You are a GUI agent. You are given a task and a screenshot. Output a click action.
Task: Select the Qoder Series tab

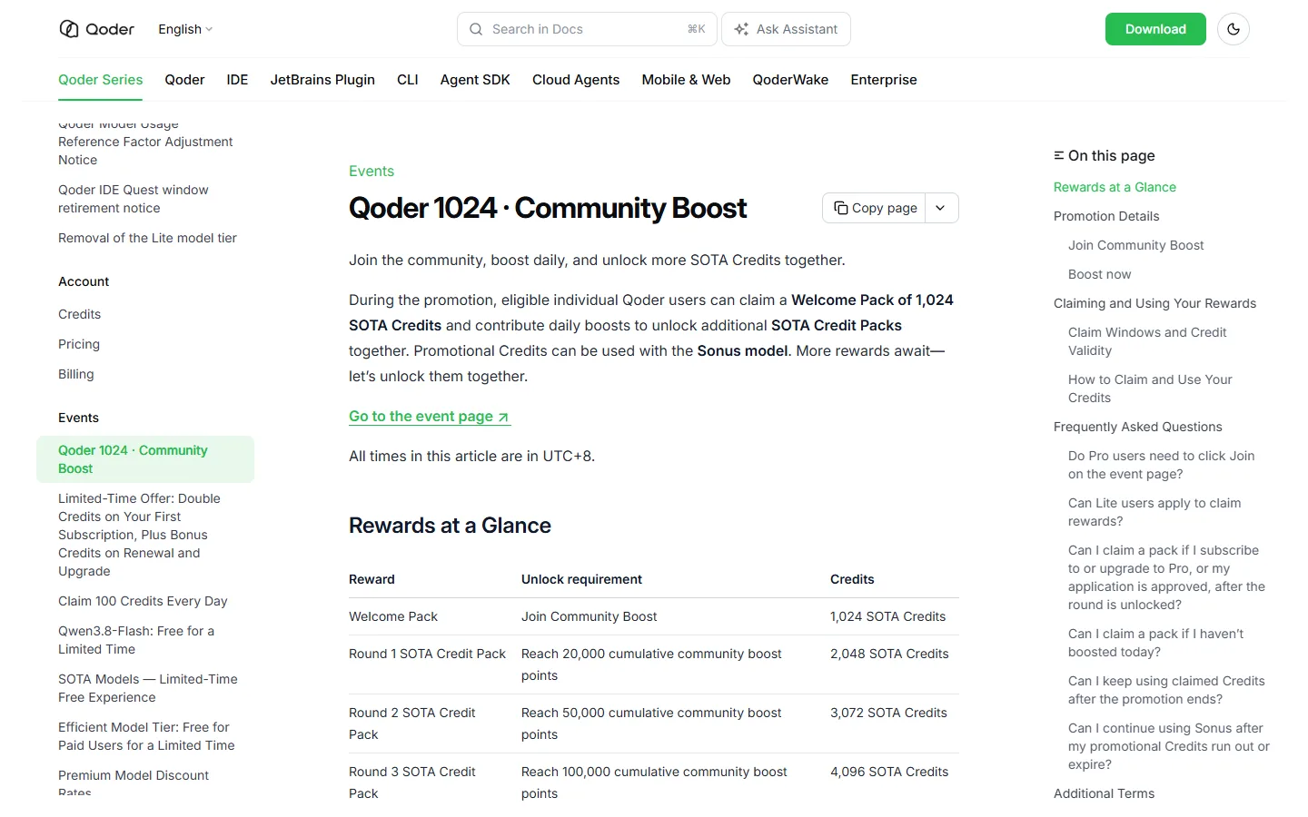100,80
